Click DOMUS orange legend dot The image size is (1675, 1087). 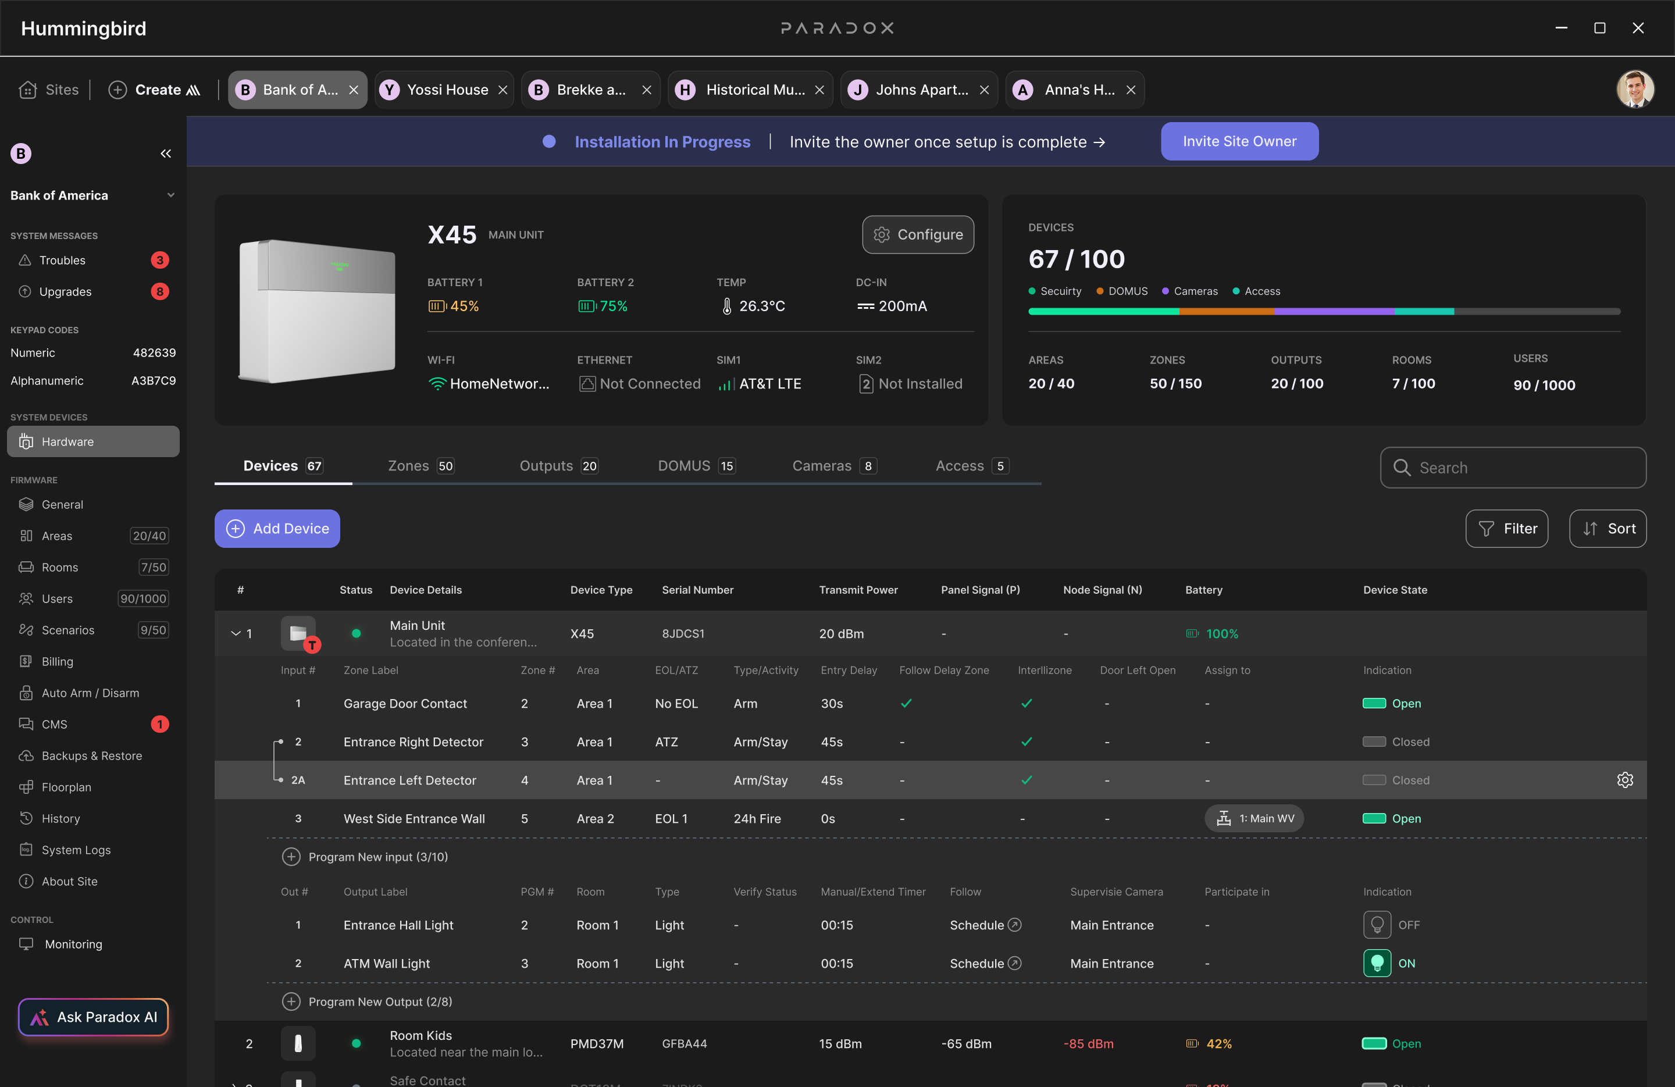click(x=1099, y=291)
